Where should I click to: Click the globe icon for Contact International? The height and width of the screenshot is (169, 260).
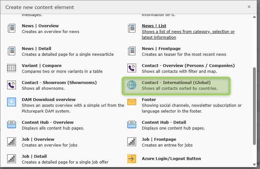[132, 85]
